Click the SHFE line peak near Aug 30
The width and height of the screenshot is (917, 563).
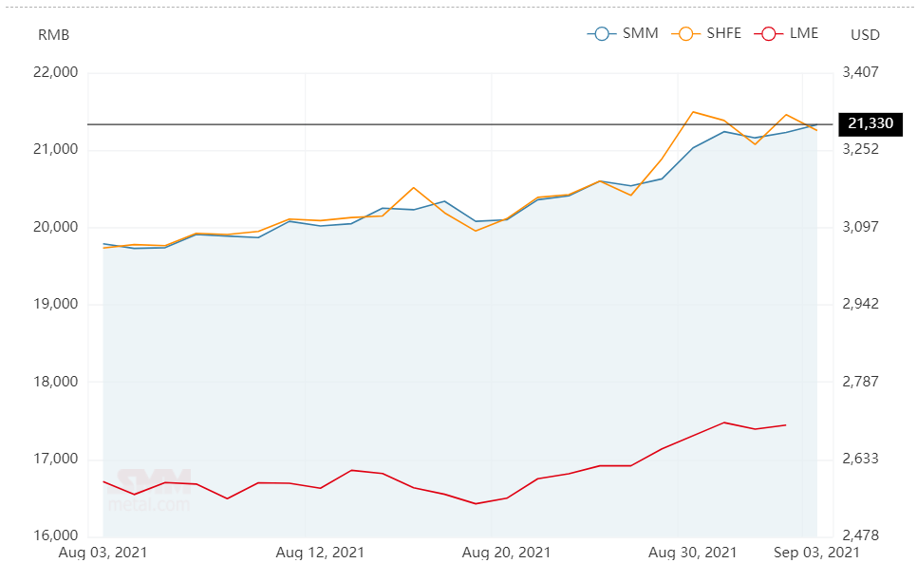[x=693, y=112]
